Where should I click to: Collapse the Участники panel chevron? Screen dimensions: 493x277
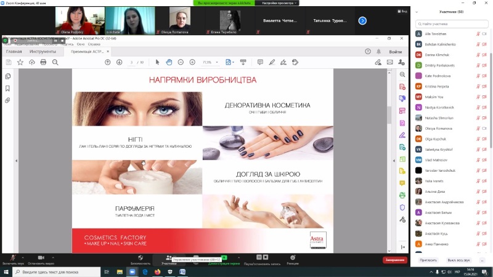[417, 12]
